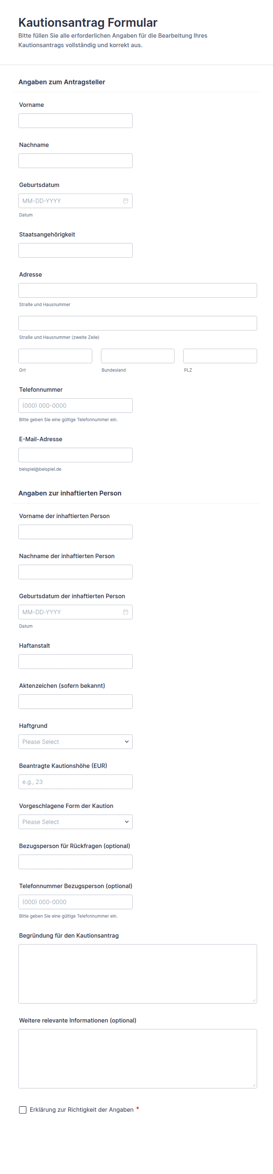This screenshot has width=273, height=1174.
Task: Focus the Telefonnummer field
Action: click(x=76, y=406)
